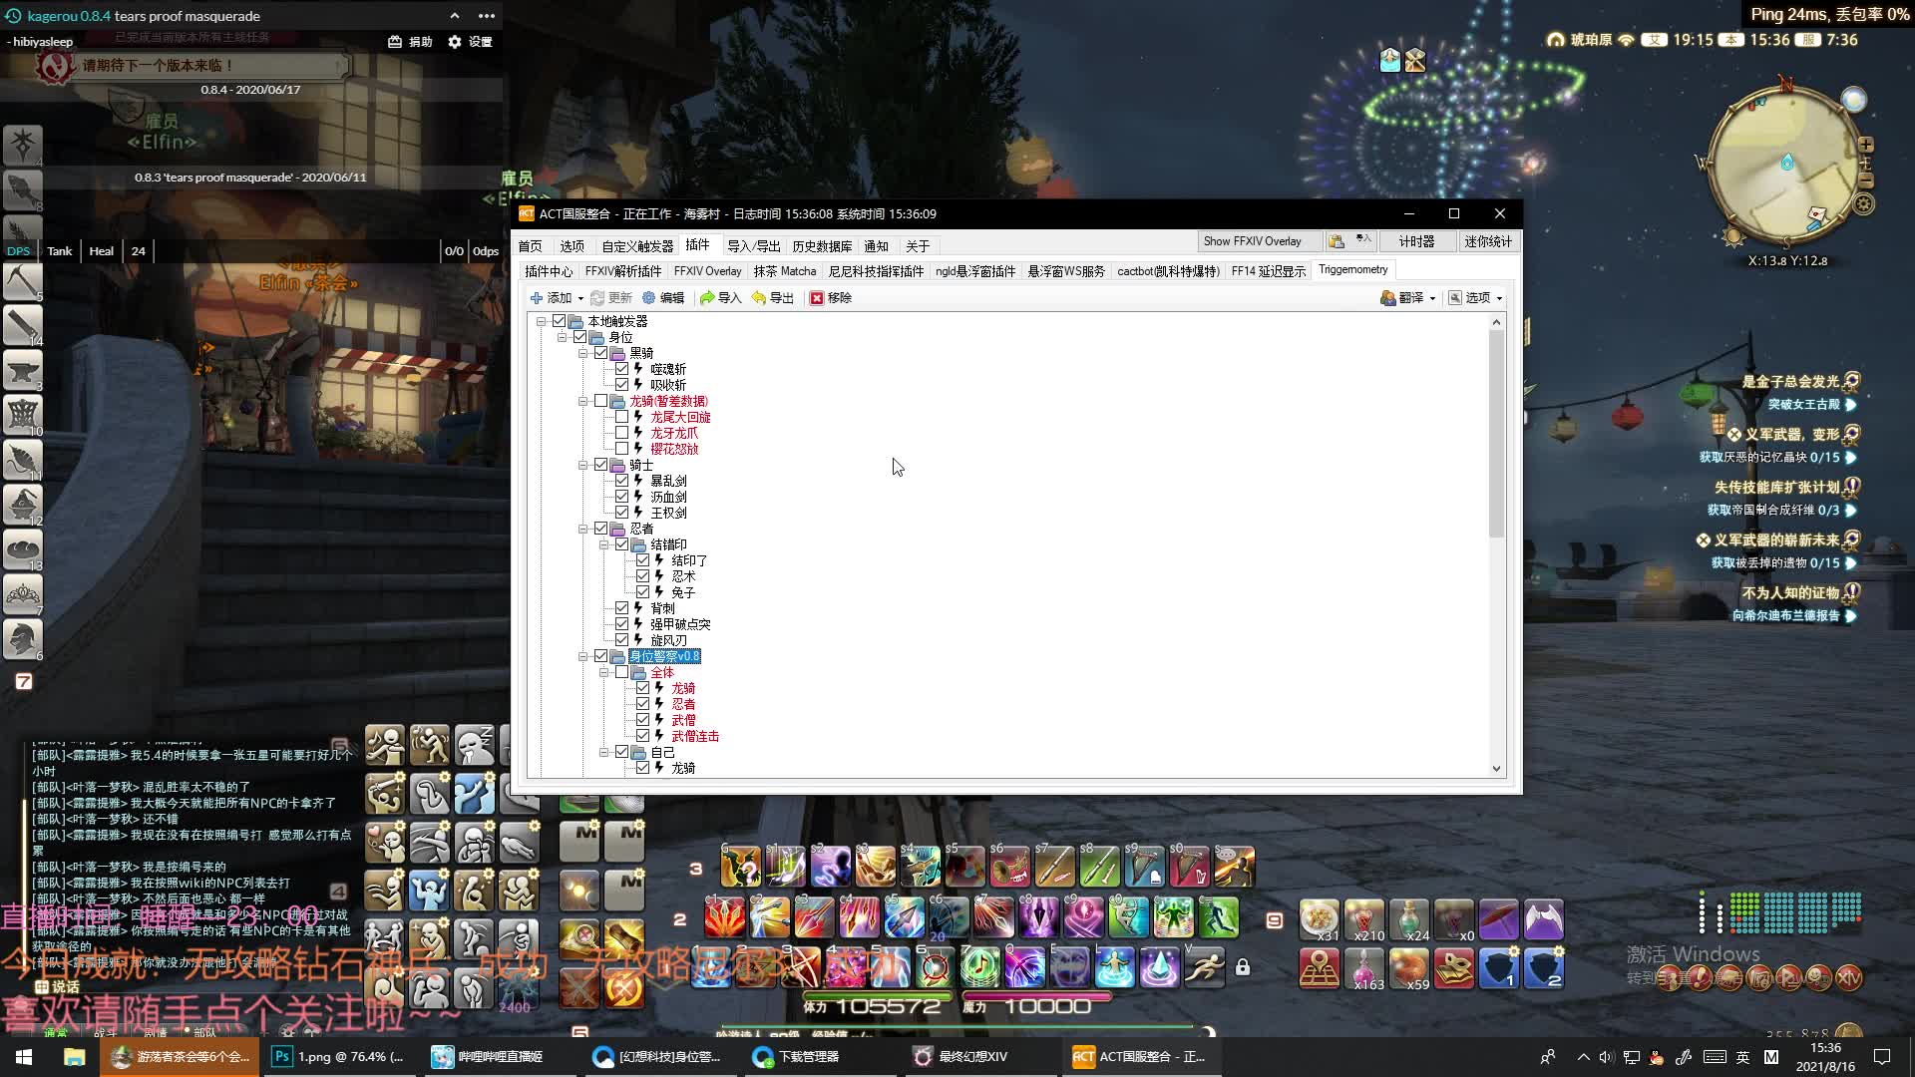Open 插件中心 tab in ACT panel
Screen dimensions: 1915x1077
click(x=549, y=269)
